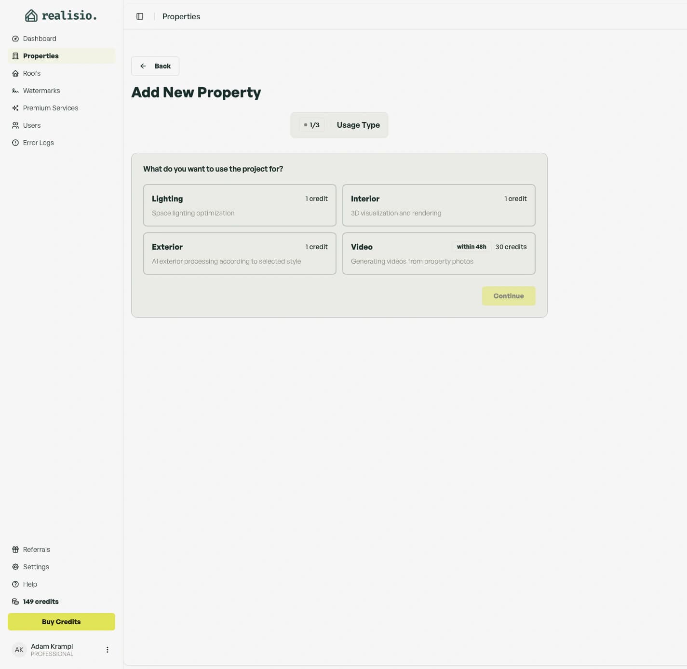Click the Usage Type step label

pos(358,125)
